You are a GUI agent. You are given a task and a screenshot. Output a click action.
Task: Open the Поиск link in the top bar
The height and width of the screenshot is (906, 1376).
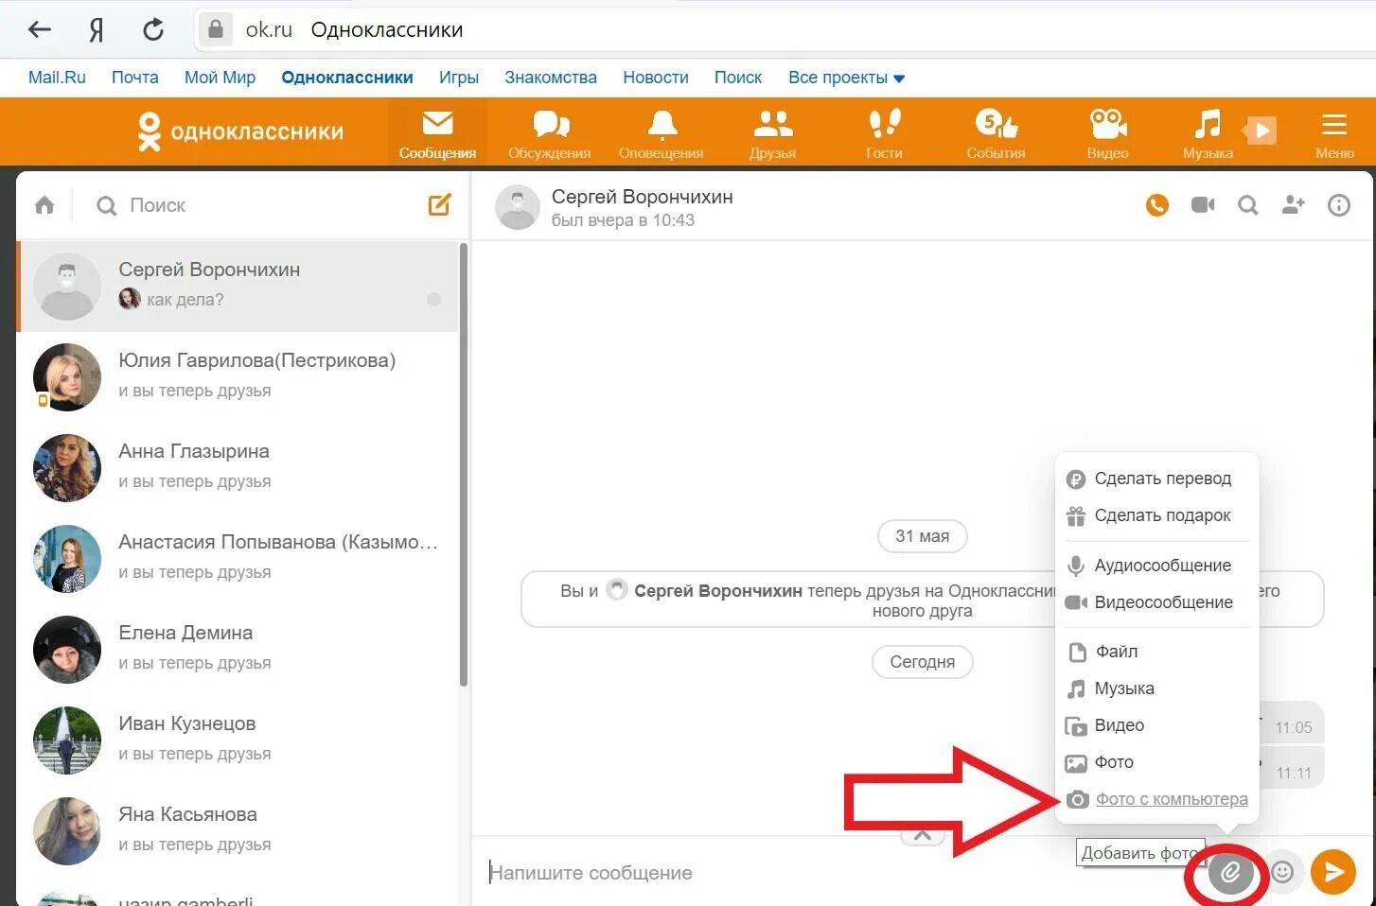[738, 78]
